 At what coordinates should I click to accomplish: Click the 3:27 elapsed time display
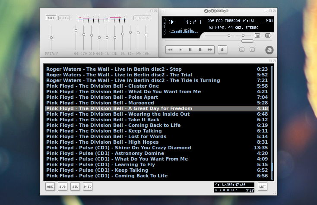point(193,22)
